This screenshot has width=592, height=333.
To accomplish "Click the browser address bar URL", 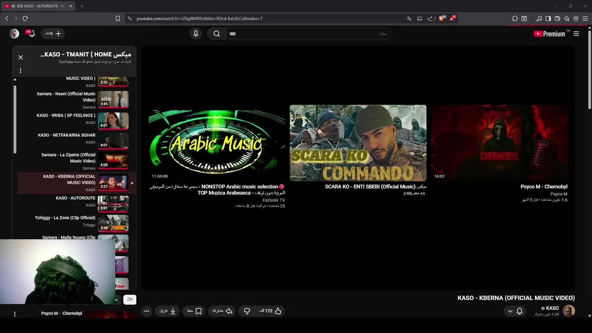I will pos(199,18).
